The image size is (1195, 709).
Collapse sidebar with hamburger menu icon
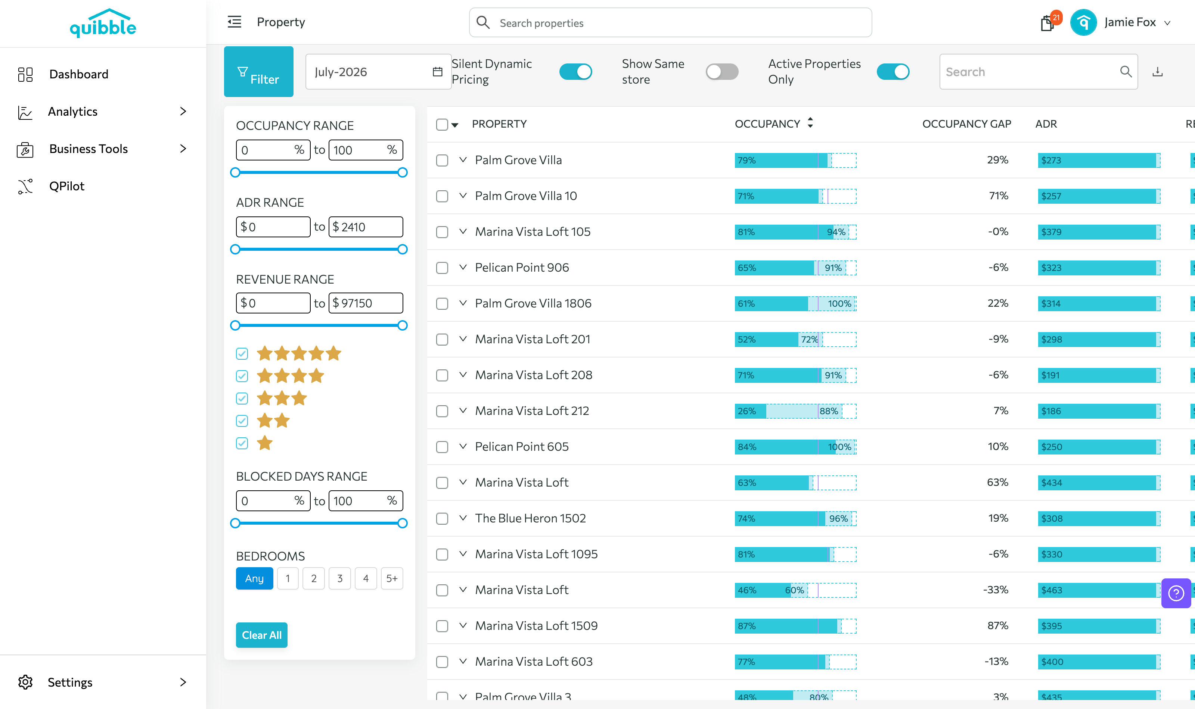click(234, 22)
